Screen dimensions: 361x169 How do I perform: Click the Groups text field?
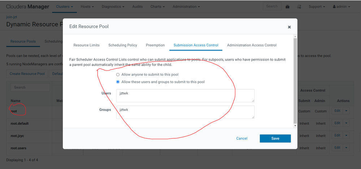tap(185, 112)
